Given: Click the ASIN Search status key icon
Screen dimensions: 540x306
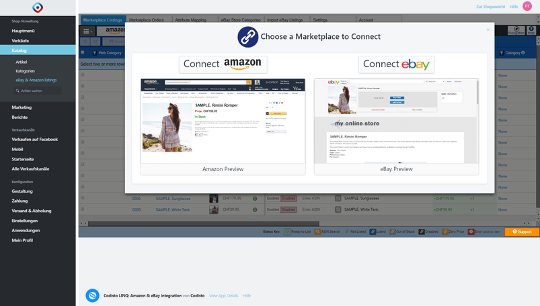Looking at the screenshot, I should tap(317, 232).
